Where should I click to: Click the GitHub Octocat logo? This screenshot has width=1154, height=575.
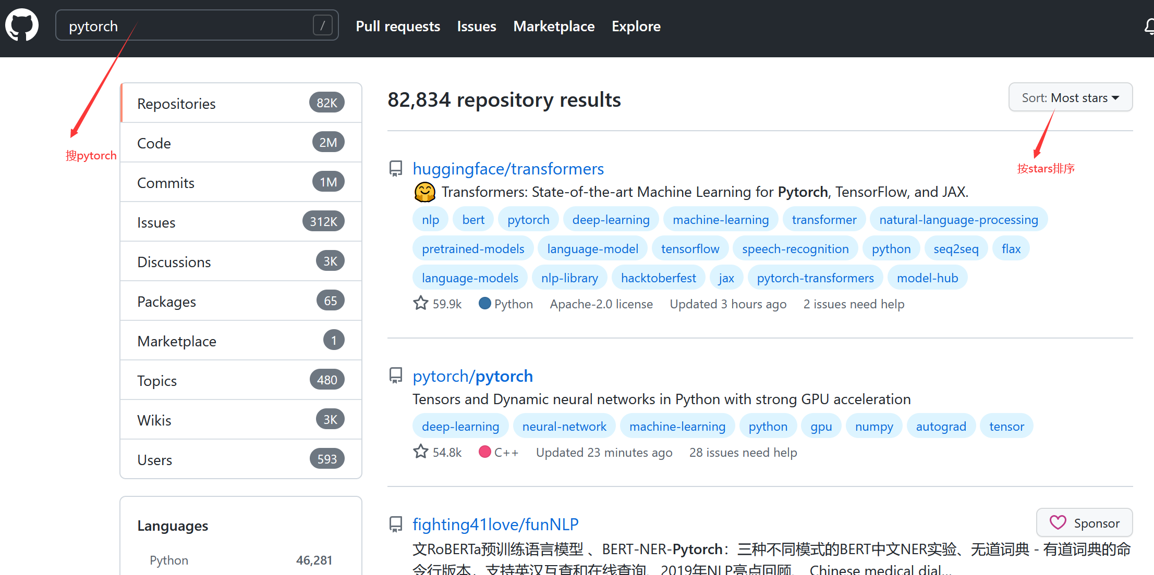click(x=22, y=24)
